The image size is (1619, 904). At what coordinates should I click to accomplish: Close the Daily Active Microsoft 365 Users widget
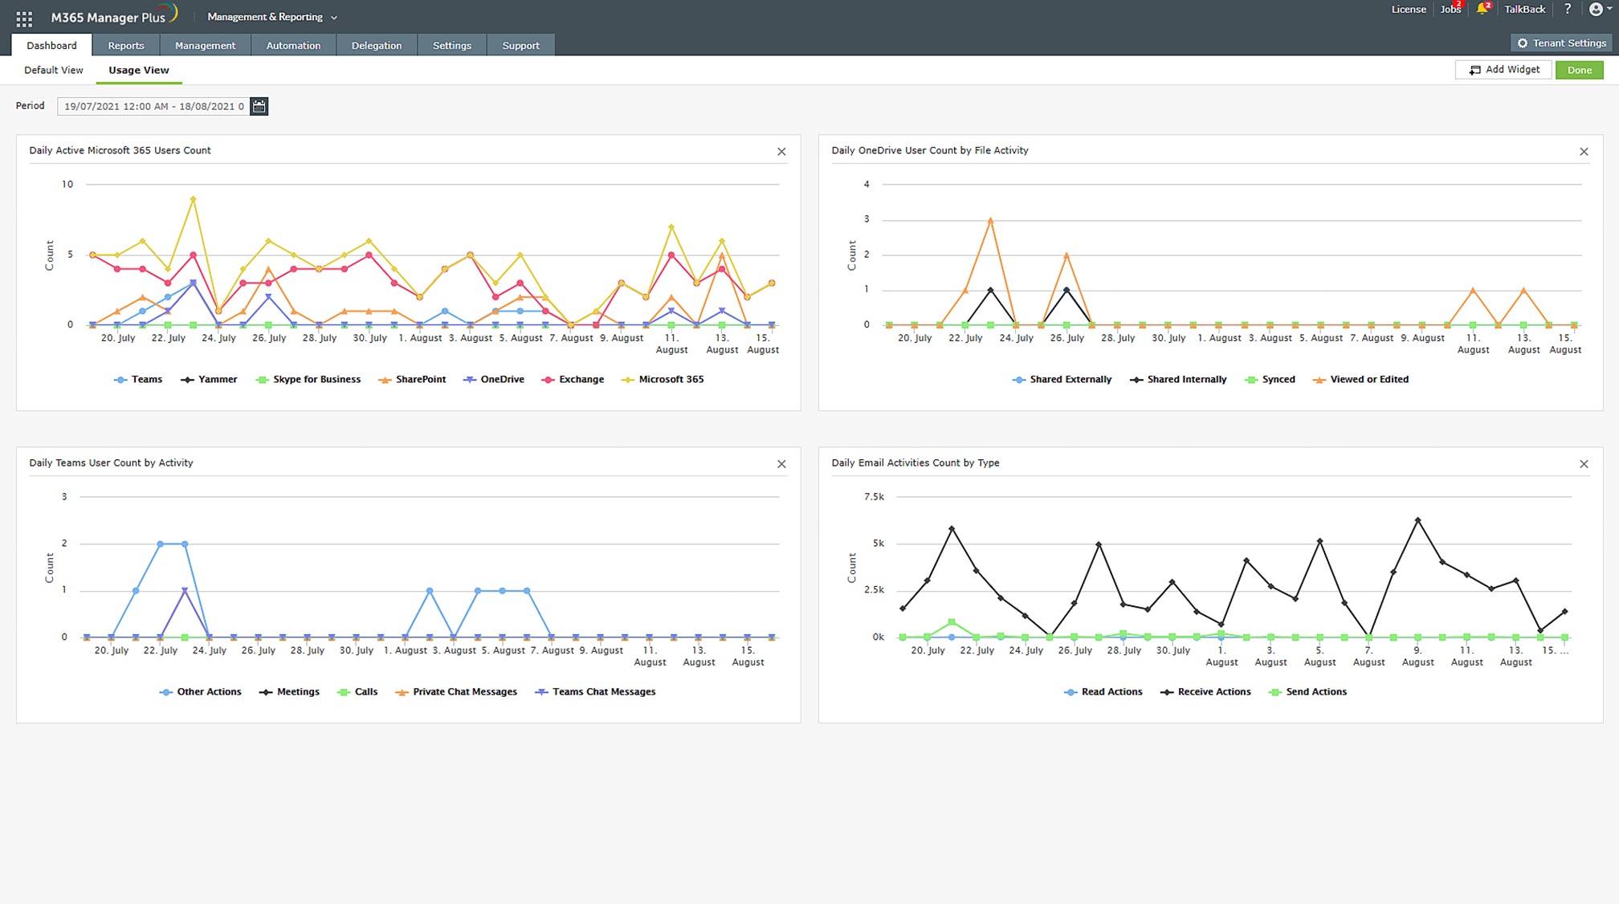point(781,152)
